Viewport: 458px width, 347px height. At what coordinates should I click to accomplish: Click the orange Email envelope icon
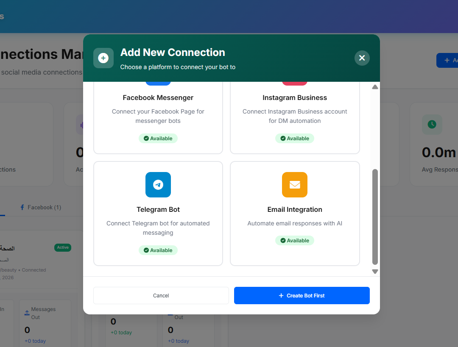(295, 185)
